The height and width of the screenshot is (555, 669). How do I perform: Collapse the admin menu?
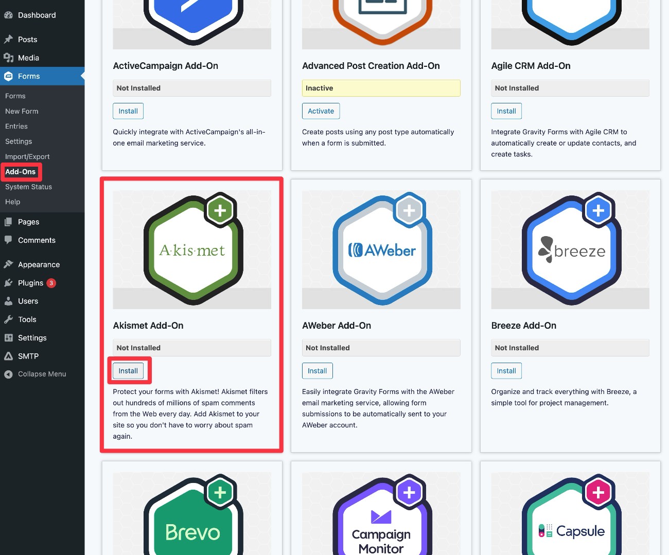[x=8, y=374]
